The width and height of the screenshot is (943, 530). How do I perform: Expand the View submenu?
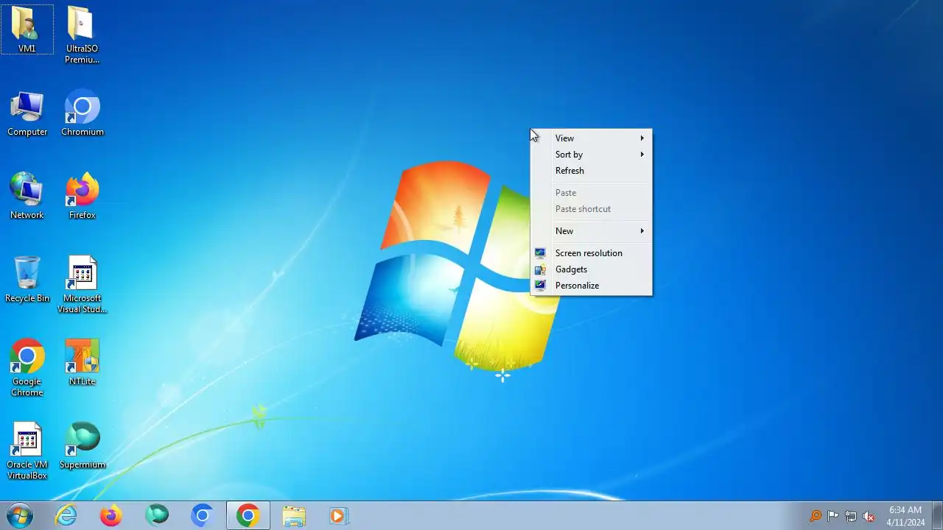tap(591, 138)
